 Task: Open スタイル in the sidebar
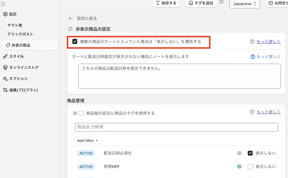tap(16, 56)
